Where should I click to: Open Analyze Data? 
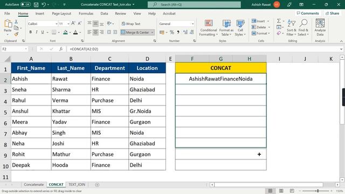[320, 27]
